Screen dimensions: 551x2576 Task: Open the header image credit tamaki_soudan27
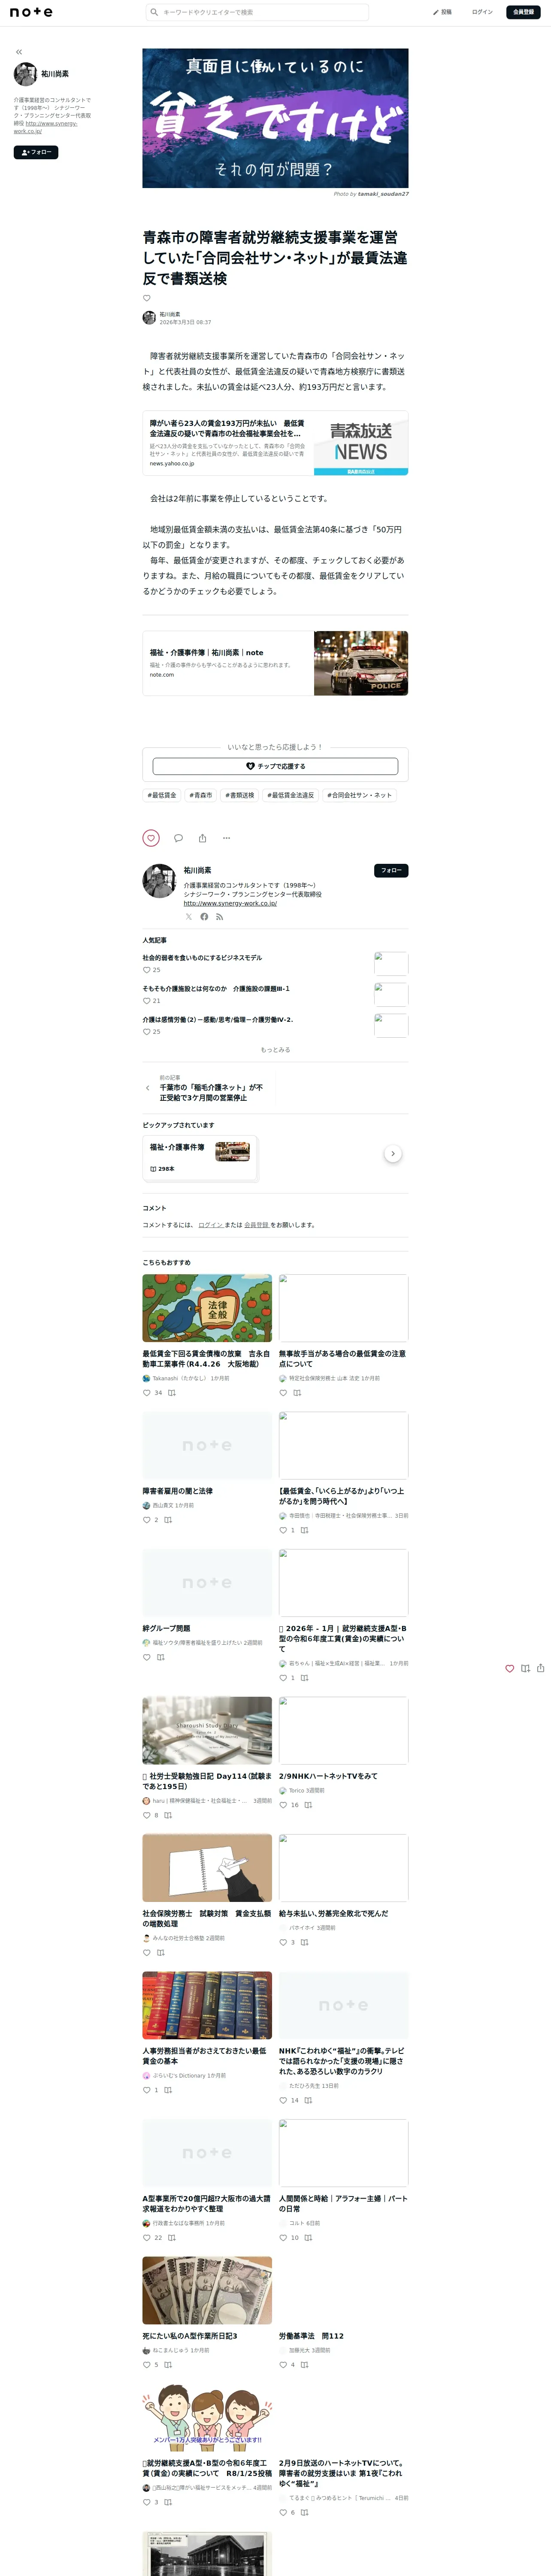pos(383,194)
